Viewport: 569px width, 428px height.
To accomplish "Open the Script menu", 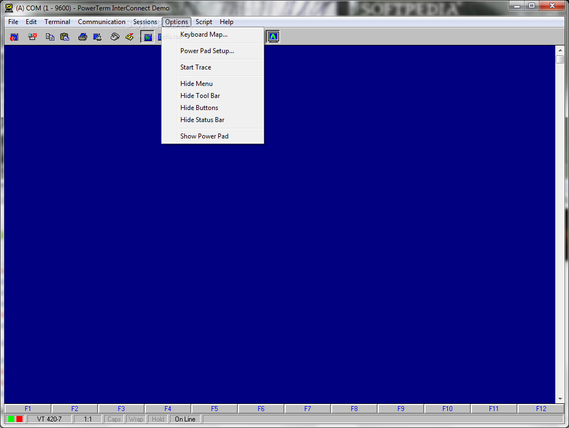I will [x=203, y=22].
